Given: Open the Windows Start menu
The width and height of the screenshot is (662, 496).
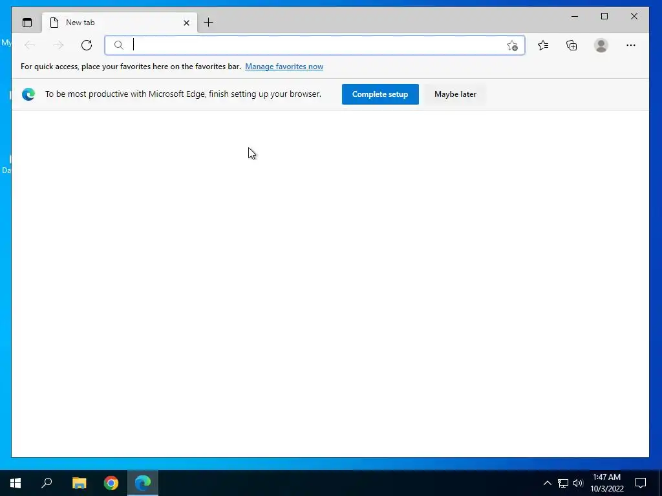Looking at the screenshot, I should (16, 483).
